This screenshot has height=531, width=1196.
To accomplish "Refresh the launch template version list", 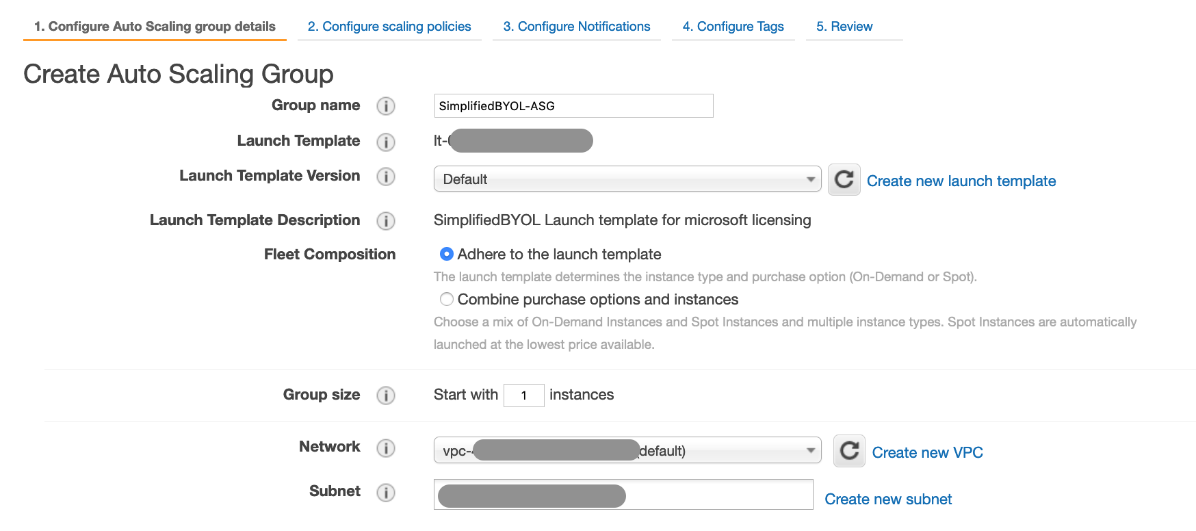I will pyautogui.click(x=844, y=179).
